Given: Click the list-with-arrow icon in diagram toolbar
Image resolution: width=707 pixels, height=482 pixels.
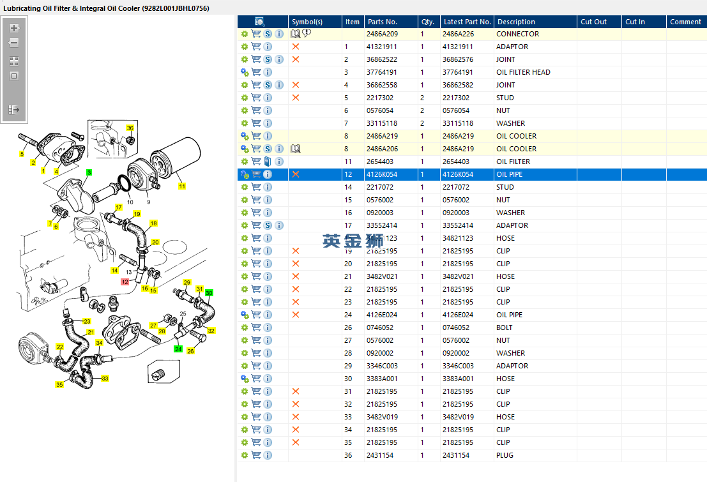Looking at the screenshot, I should pyautogui.click(x=14, y=110).
